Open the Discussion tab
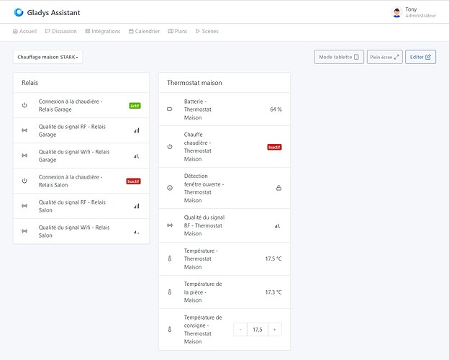Image resolution: width=449 pixels, height=360 pixels. click(x=61, y=31)
